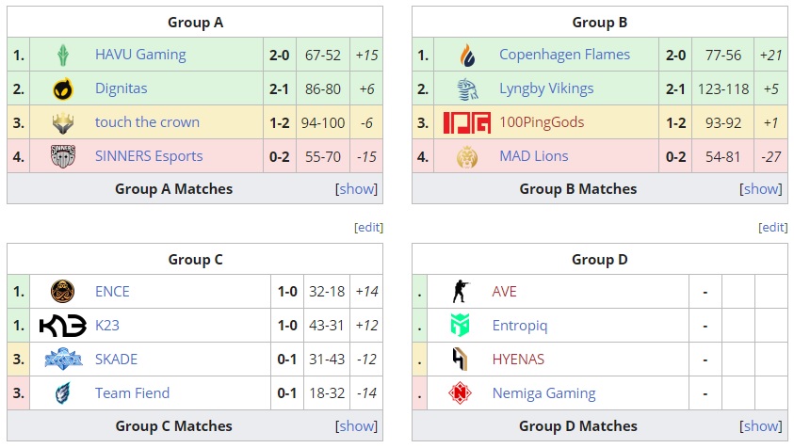Open the Team Fiend page link
This screenshot has height=448, width=794.
(x=132, y=393)
